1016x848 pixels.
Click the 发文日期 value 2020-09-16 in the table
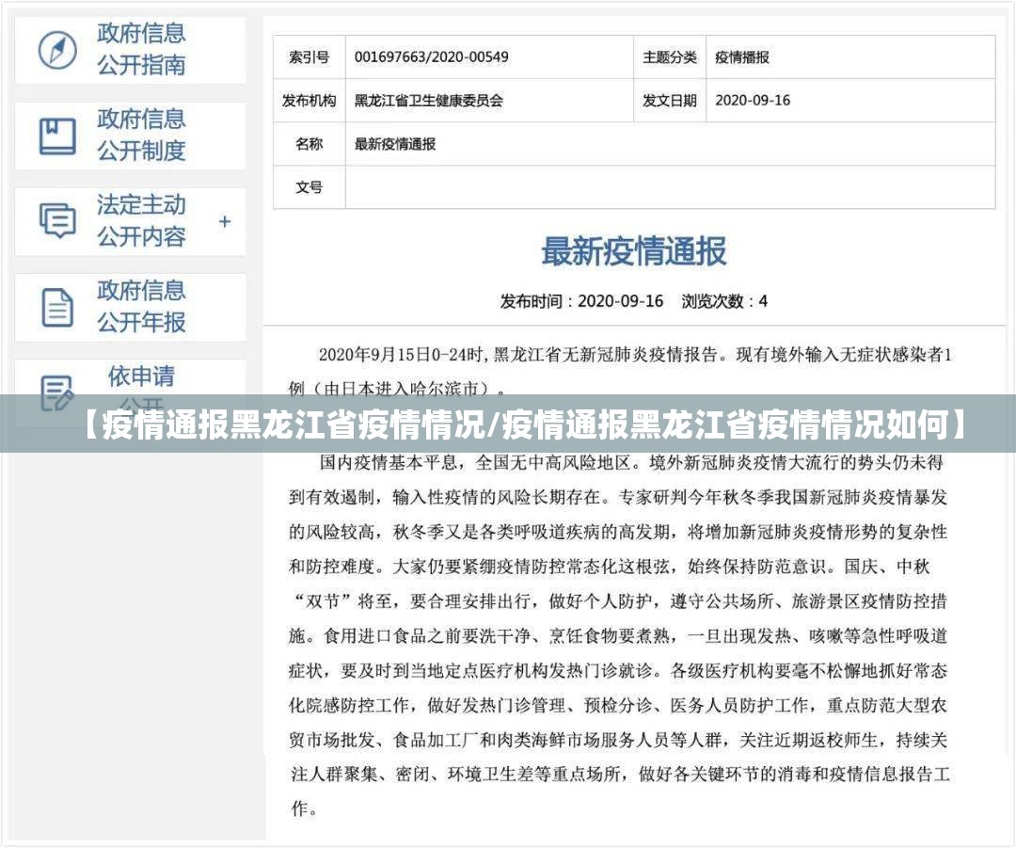click(x=753, y=101)
